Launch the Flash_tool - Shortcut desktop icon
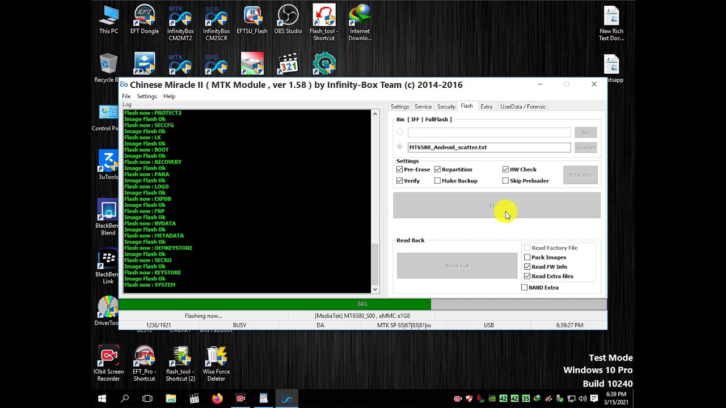The image size is (726, 408). 324,23
